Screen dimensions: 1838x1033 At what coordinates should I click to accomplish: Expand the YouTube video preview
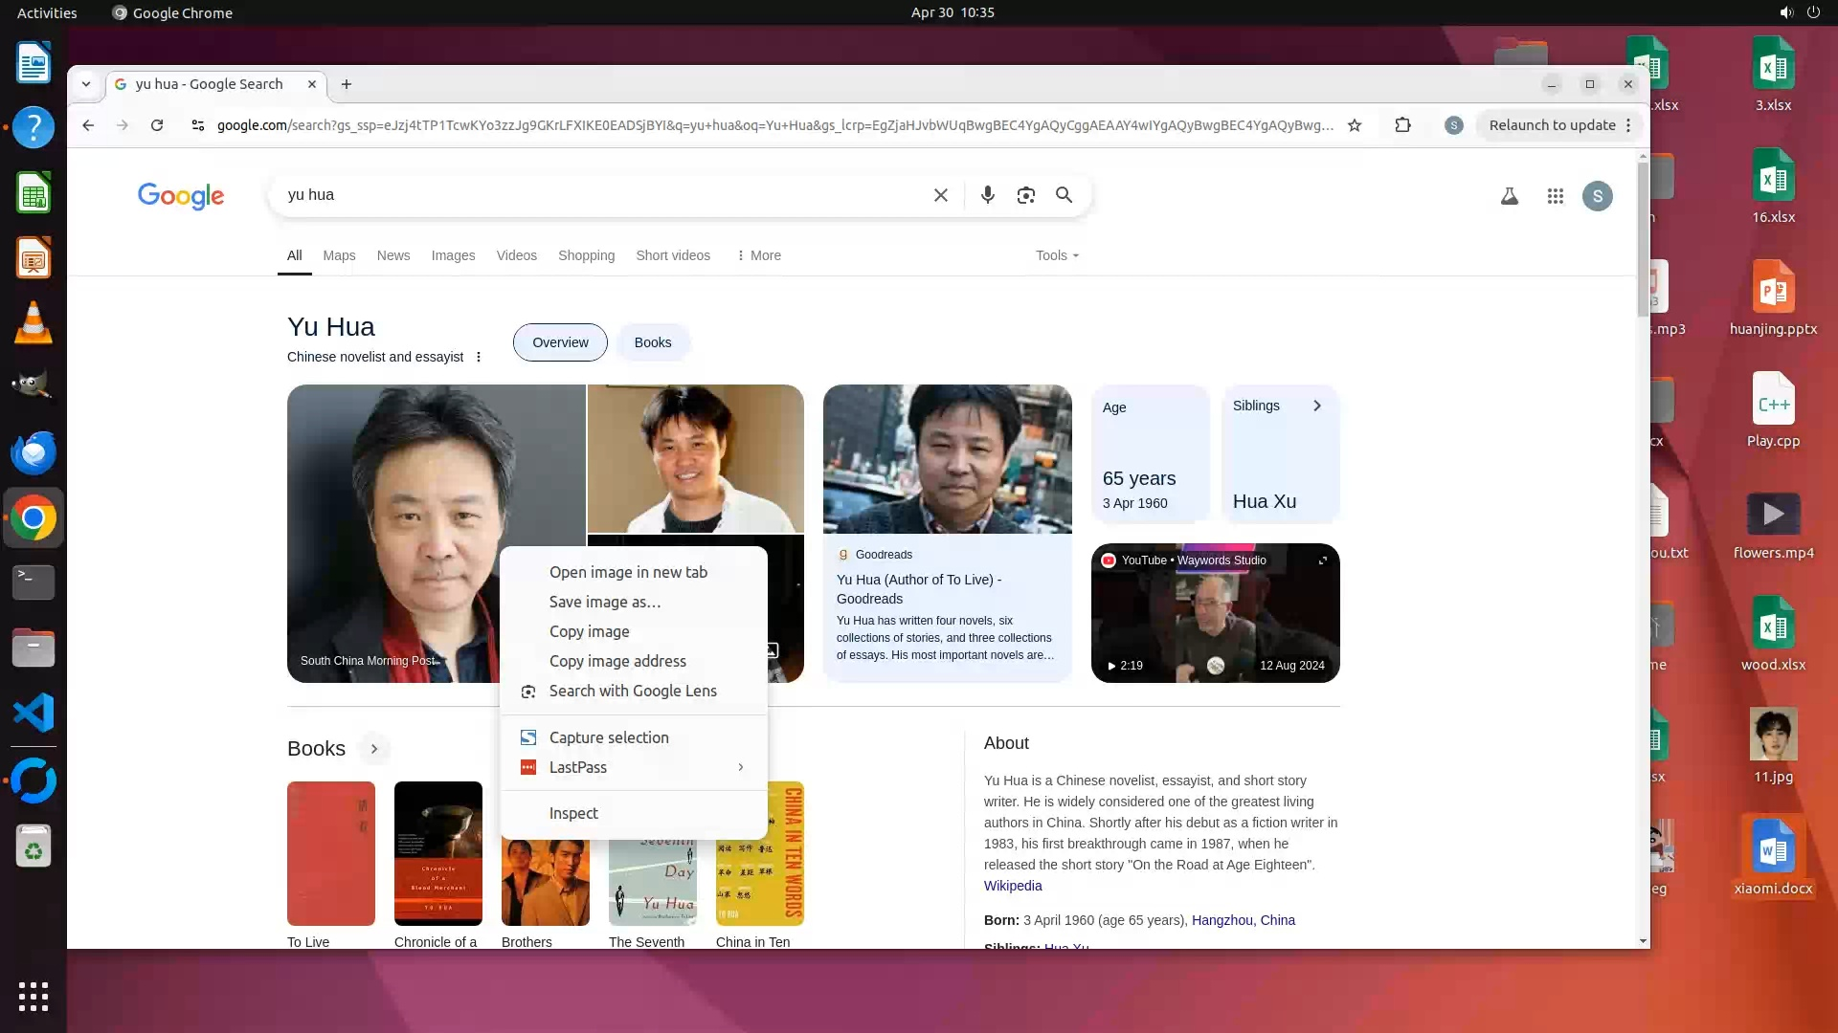(x=1322, y=560)
